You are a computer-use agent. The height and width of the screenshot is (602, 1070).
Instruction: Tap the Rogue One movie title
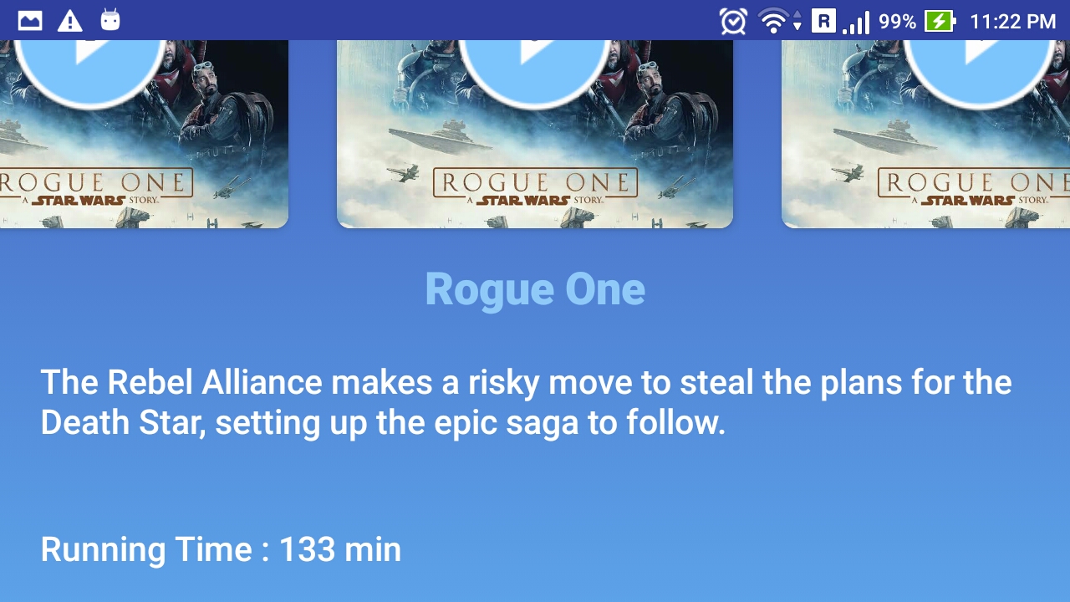click(535, 289)
